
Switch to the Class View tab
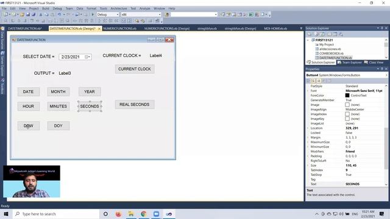coord(374,62)
